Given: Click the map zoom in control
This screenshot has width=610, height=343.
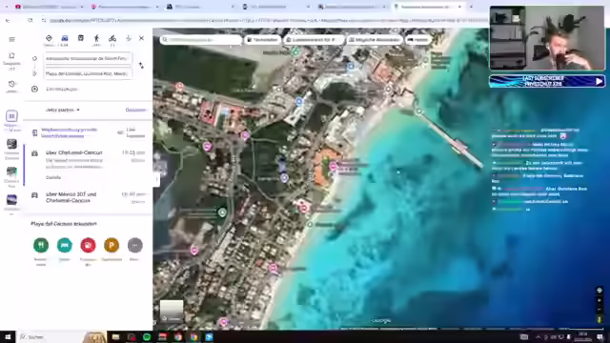Looking at the screenshot, I should pyautogui.click(x=600, y=300).
